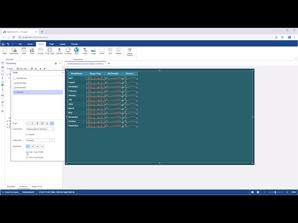The height and width of the screenshot is (223, 298).
Task: Select the Wendy's column in Table editor
Action: coord(38,92)
